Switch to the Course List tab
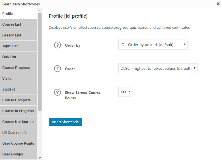This screenshot has width=222, height=160. pyautogui.click(x=18, y=24)
